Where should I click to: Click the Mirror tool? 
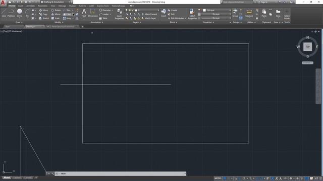(56, 14)
